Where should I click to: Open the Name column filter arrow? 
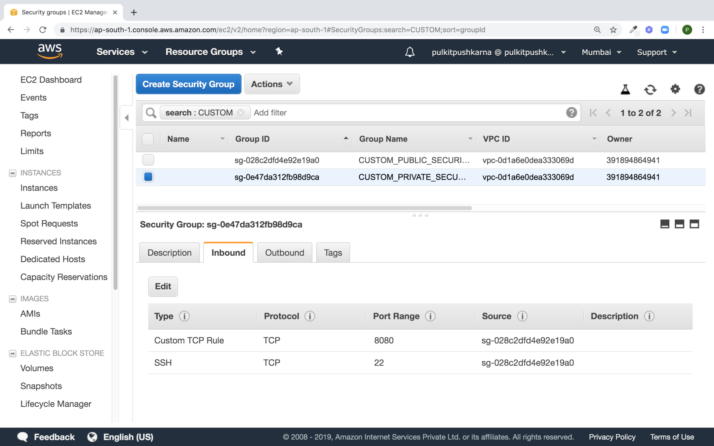(222, 139)
